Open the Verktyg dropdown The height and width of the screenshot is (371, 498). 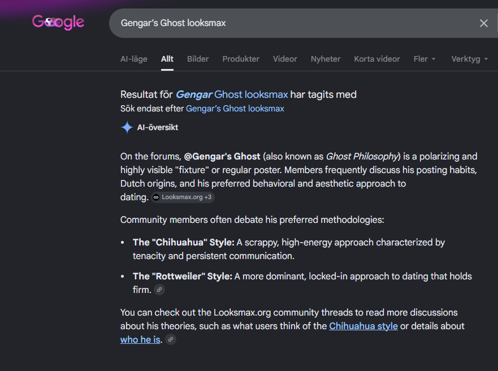[469, 59]
